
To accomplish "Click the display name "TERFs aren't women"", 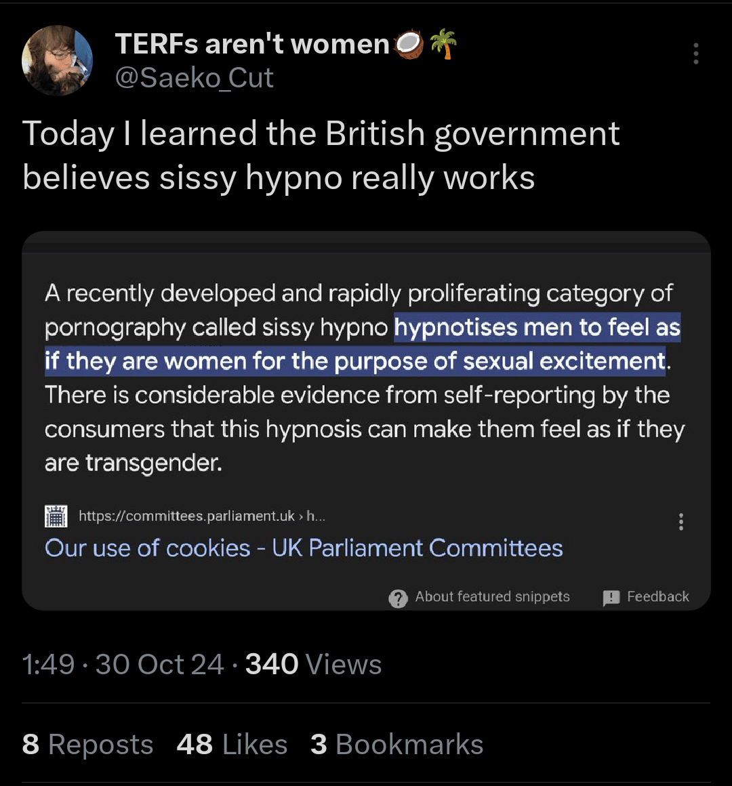I will coord(252,44).
